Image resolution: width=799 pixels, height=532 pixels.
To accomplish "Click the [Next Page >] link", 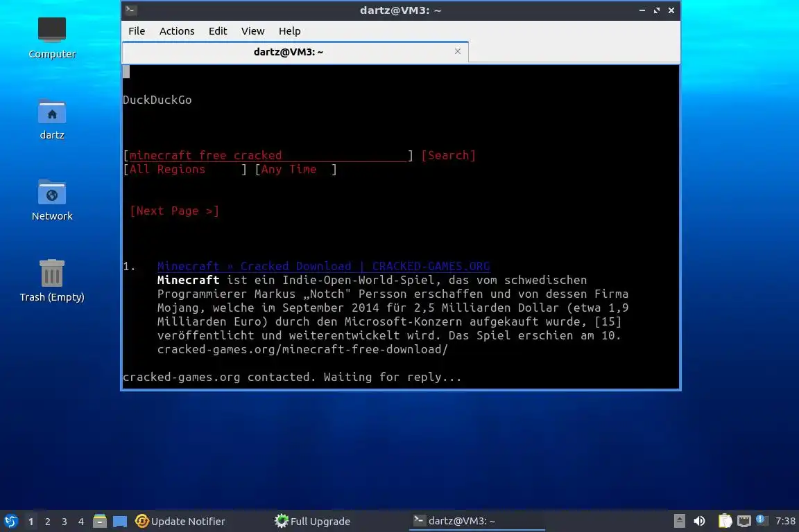I will coord(174,211).
